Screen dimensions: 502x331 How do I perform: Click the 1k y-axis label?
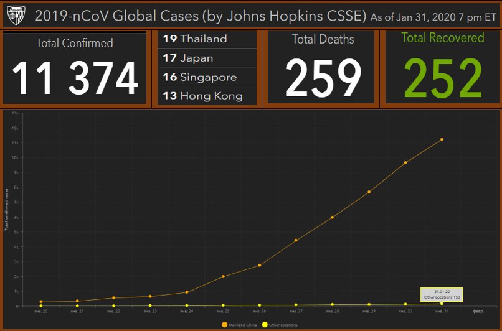[x=16, y=292]
